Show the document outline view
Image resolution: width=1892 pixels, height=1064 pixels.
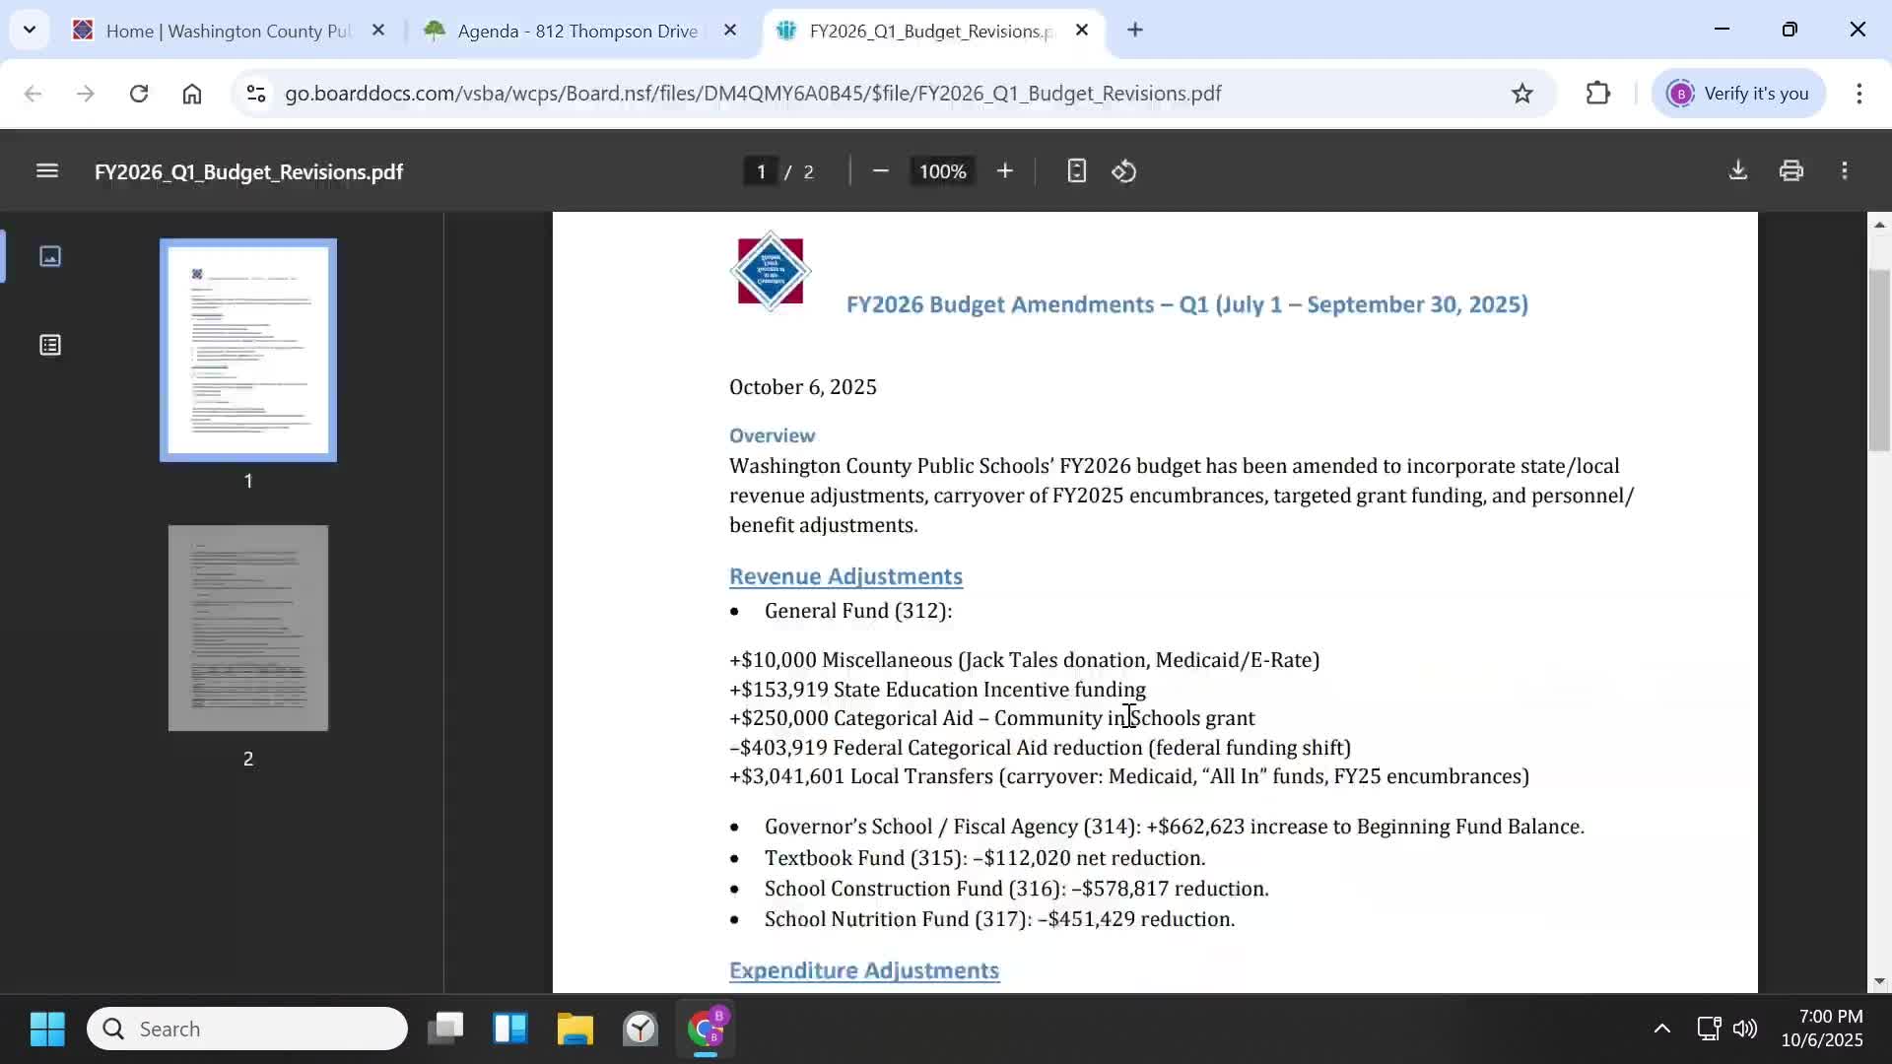pos(50,345)
